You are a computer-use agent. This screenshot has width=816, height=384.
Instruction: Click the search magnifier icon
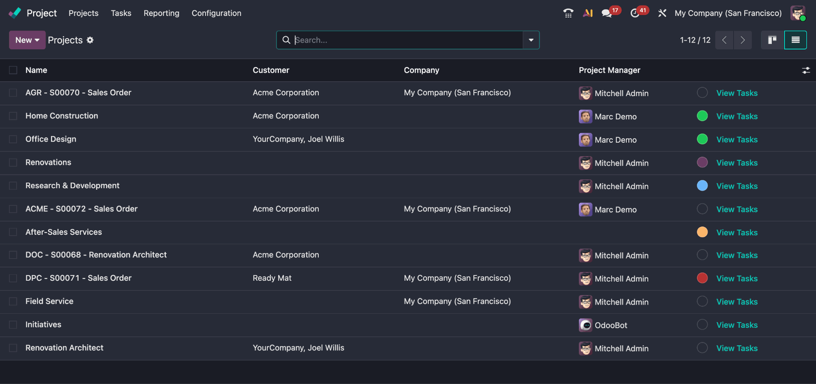point(286,40)
